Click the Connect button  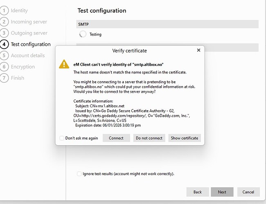(116, 138)
